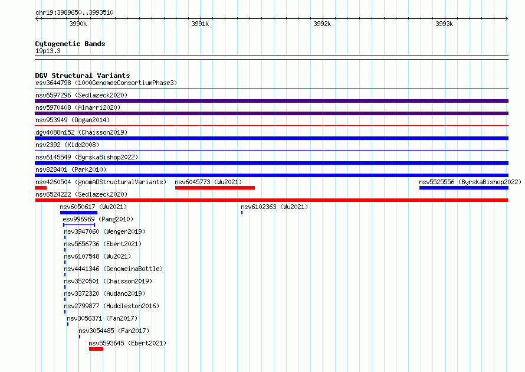Screen dimensions: 525x372
Task: Select the red bar under nsv4260504
Action: click(x=41, y=188)
